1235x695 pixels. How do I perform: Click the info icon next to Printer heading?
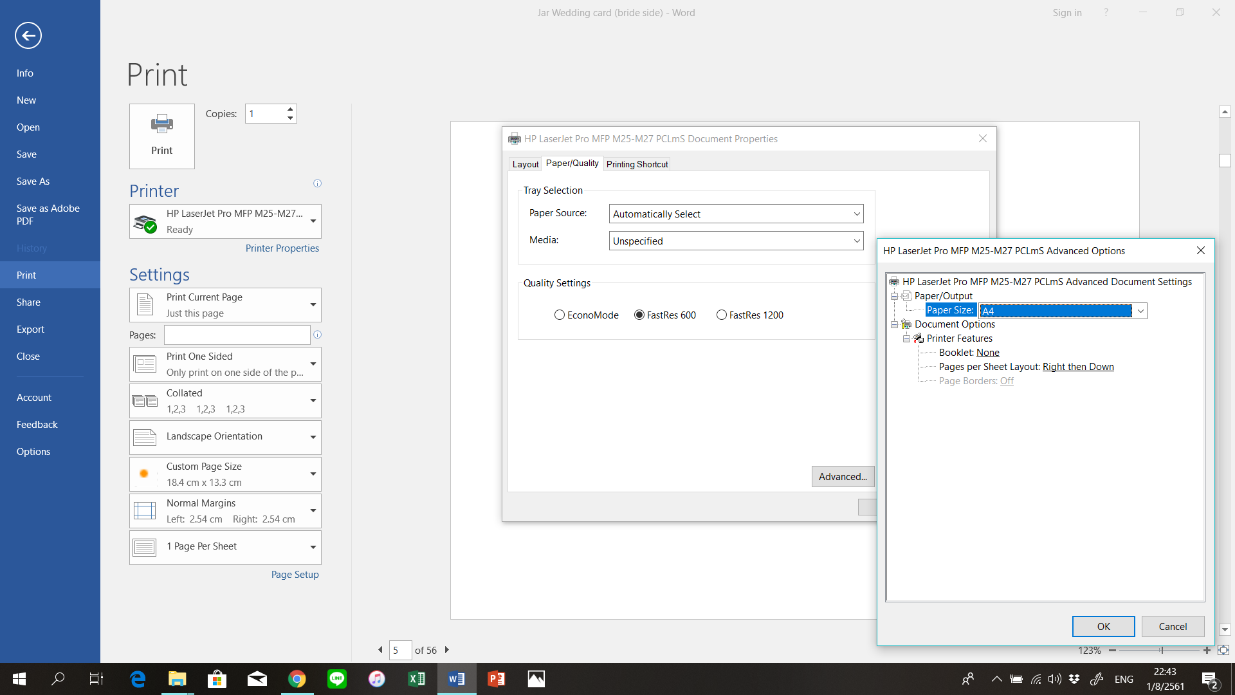coord(317,183)
